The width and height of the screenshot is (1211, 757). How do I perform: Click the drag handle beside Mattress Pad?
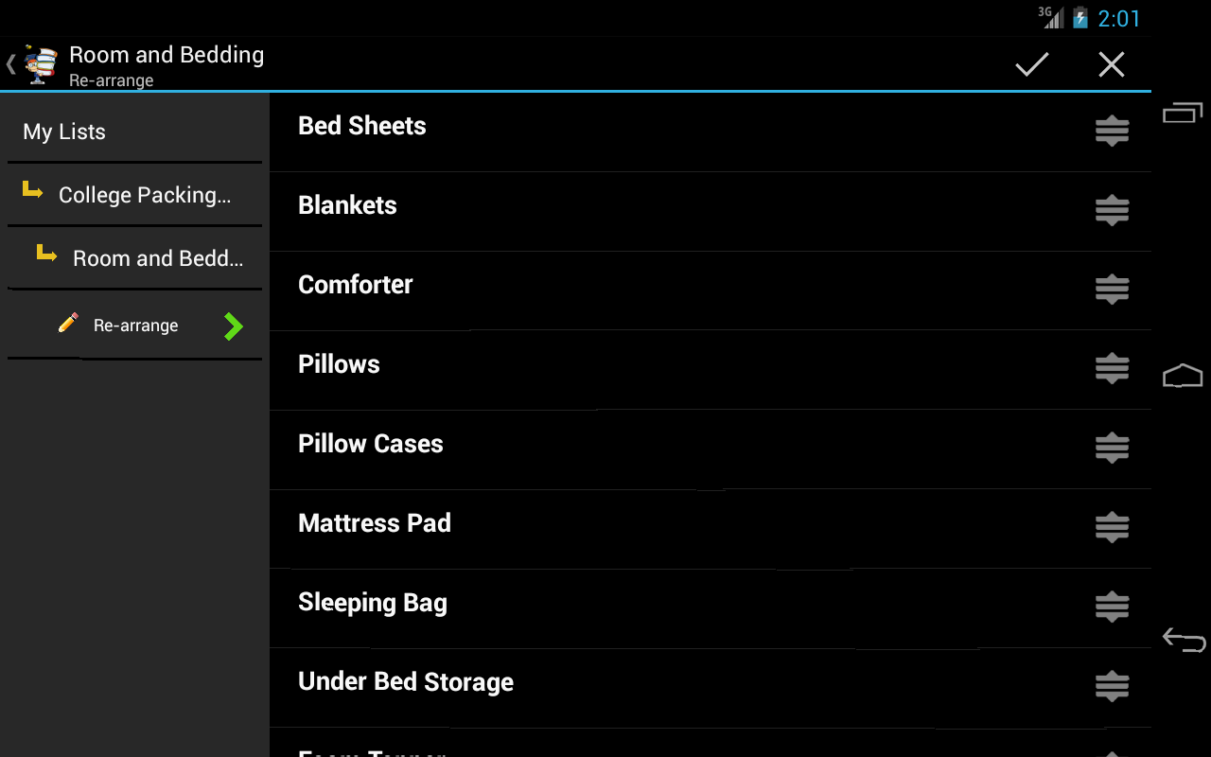click(1112, 528)
